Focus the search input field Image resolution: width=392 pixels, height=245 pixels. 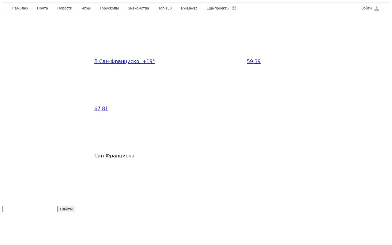coord(30,209)
